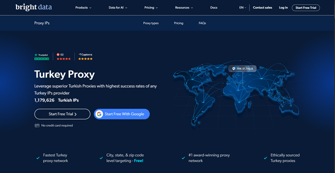Click the location pin on the map tooltip
This screenshot has width=335, height=173.
pyautogui.click(x=233, y=69)
